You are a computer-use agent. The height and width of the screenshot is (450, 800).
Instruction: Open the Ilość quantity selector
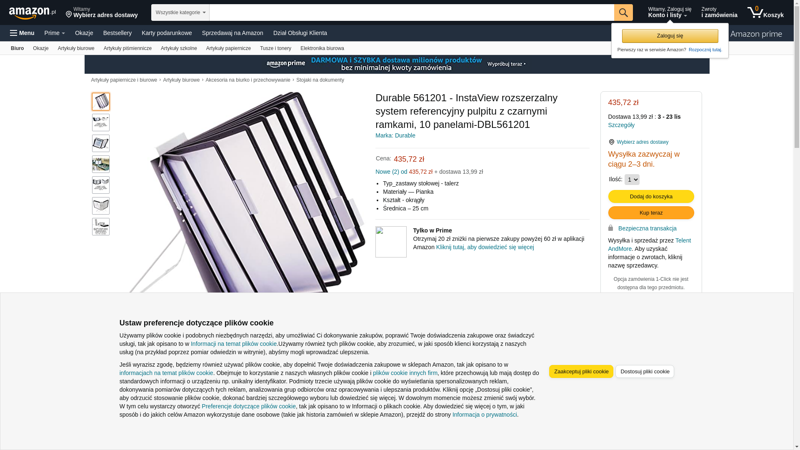point(632,180)
